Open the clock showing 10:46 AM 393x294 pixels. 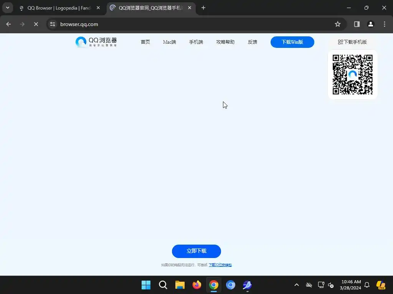click(x=351, y=285)
